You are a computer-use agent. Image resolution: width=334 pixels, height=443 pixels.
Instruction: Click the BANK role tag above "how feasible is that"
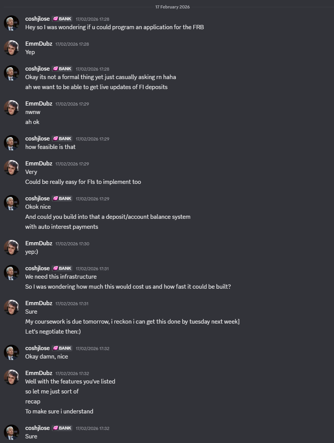point(62,139)
